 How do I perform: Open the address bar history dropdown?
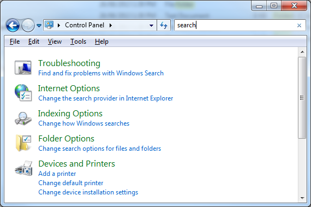pos(151,26)
